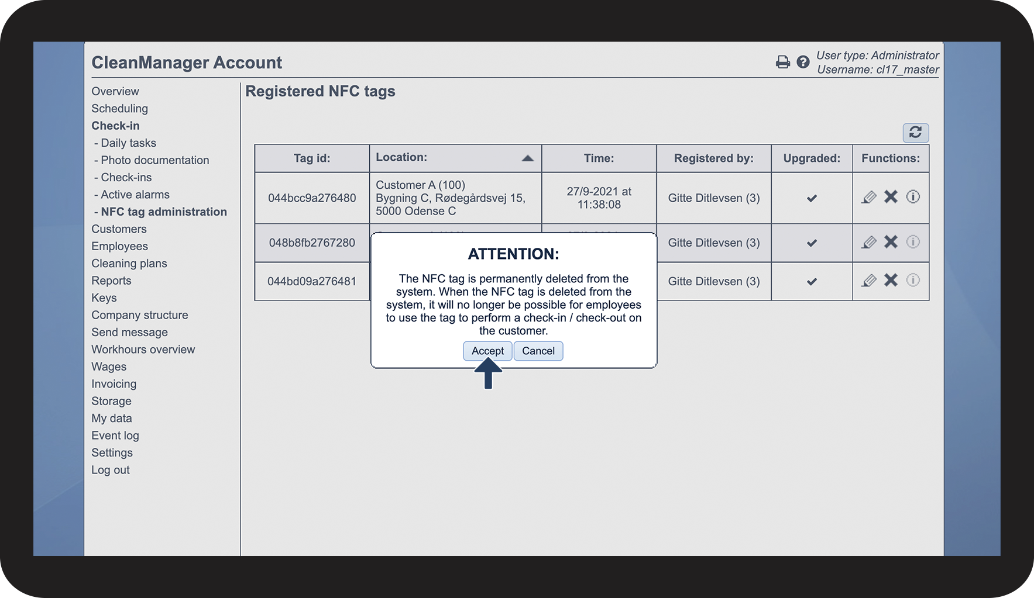Click Log out in sidebar
The height and width of the screenshot is (598, 1034).
pyautogui.click(x=111, y=470)
